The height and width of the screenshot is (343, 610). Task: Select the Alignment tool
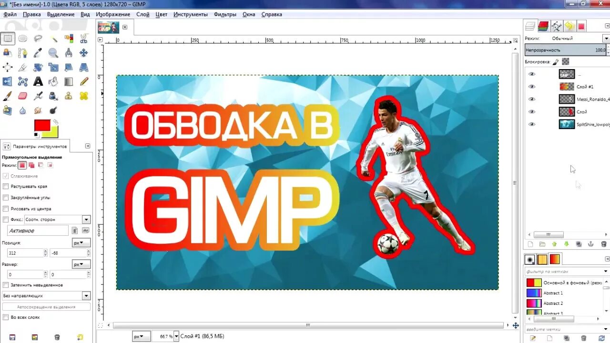8,67
